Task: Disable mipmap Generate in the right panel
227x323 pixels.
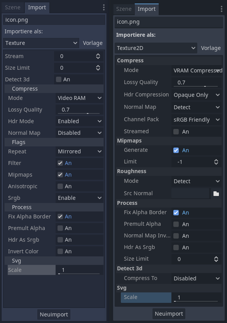Action: click(x=176, y=150)
